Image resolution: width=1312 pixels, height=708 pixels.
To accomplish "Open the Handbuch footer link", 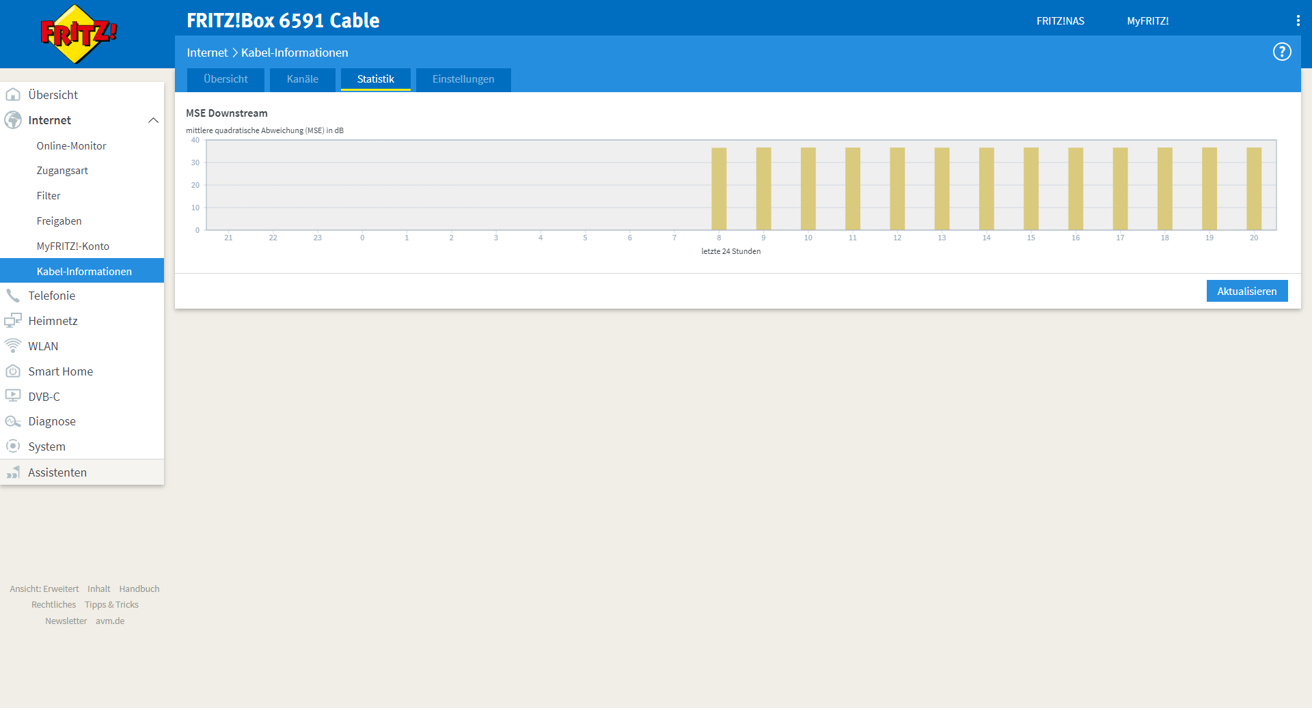I will 139,589.
